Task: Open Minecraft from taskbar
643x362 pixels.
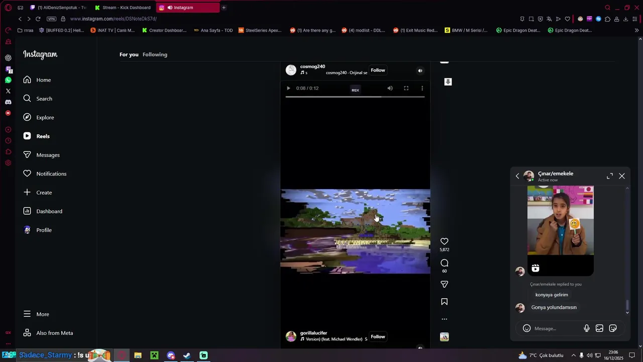Action: click(154, 355)
